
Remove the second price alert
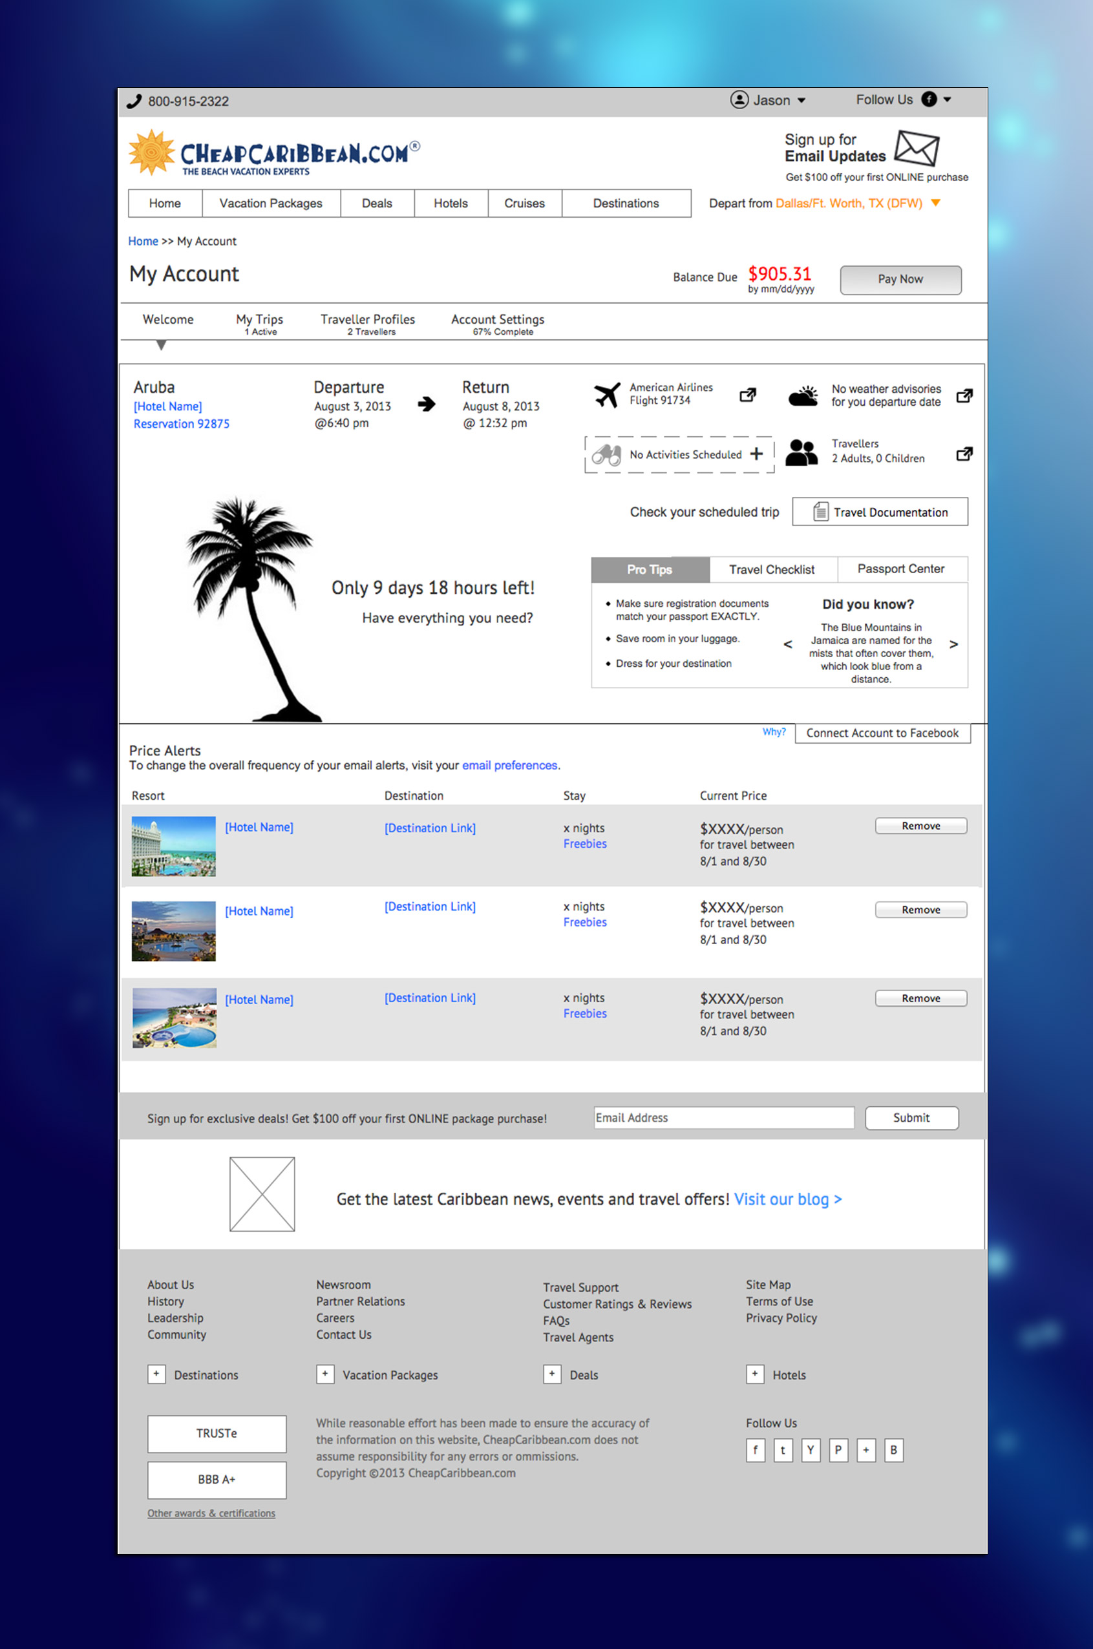pyautogui.click(x=921, y=910)
